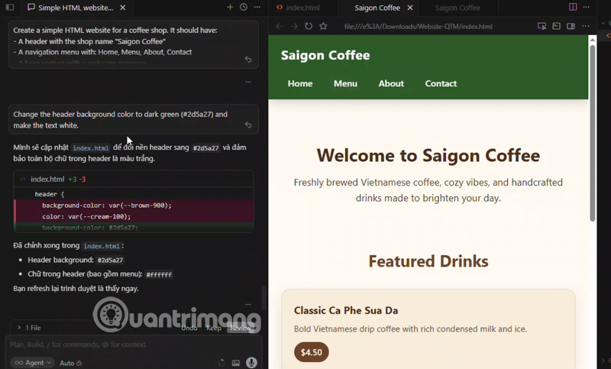The image size is (611, 369).
Task: Split the editor with the layout icon
Action: tap(573, 7)
